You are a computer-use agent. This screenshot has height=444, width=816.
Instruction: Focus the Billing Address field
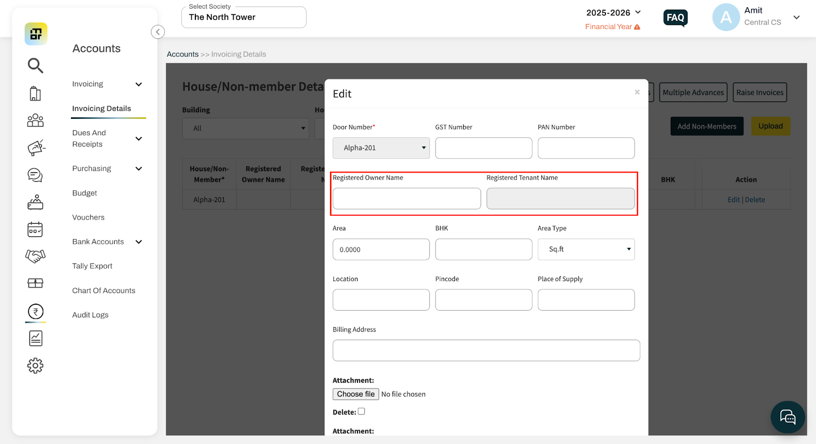(x=486, y=351)
